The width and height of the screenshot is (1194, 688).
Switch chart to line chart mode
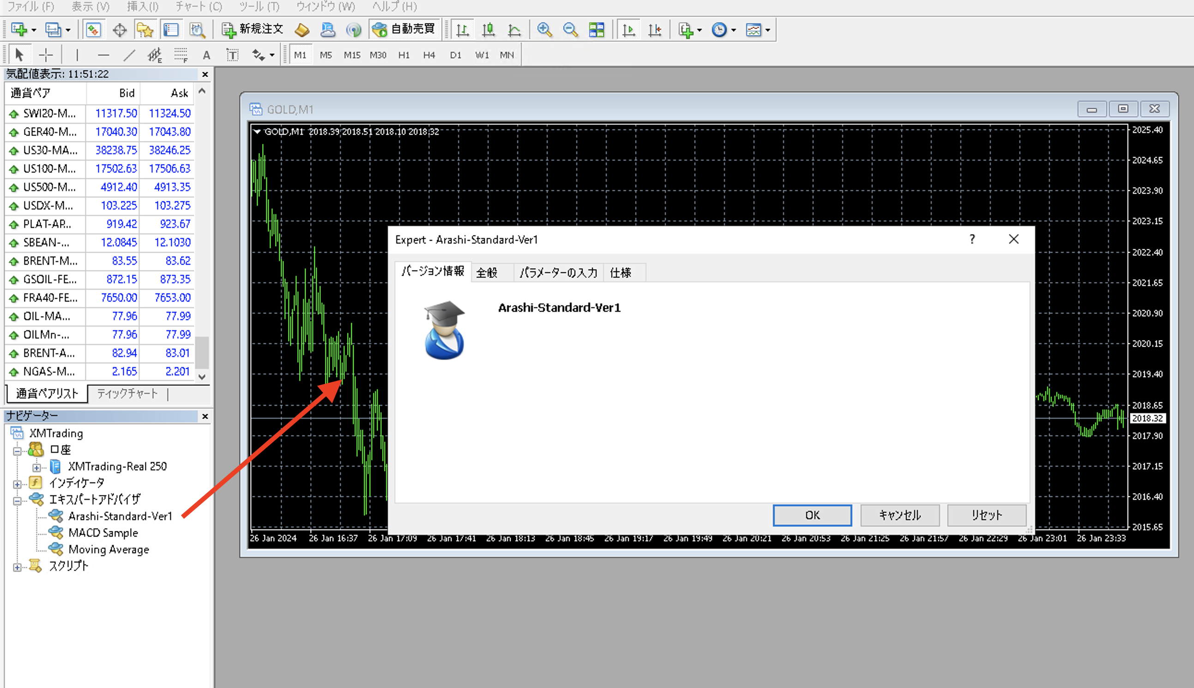click(514, 30)
